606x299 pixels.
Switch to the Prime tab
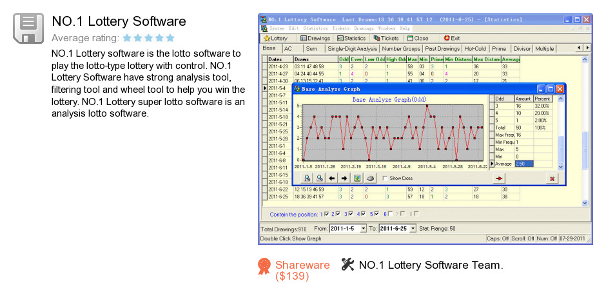pos(499,49)
